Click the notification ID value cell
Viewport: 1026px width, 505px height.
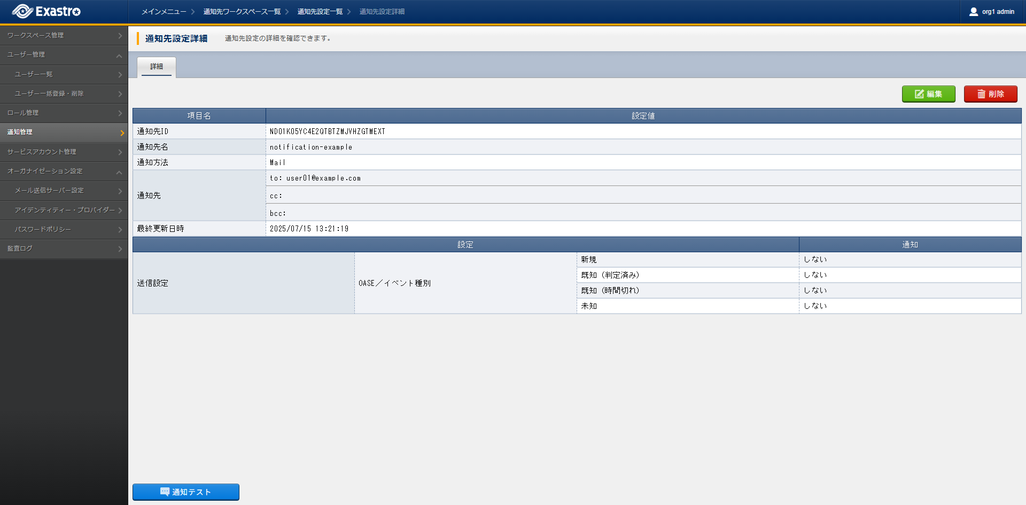tap(327, 131)
